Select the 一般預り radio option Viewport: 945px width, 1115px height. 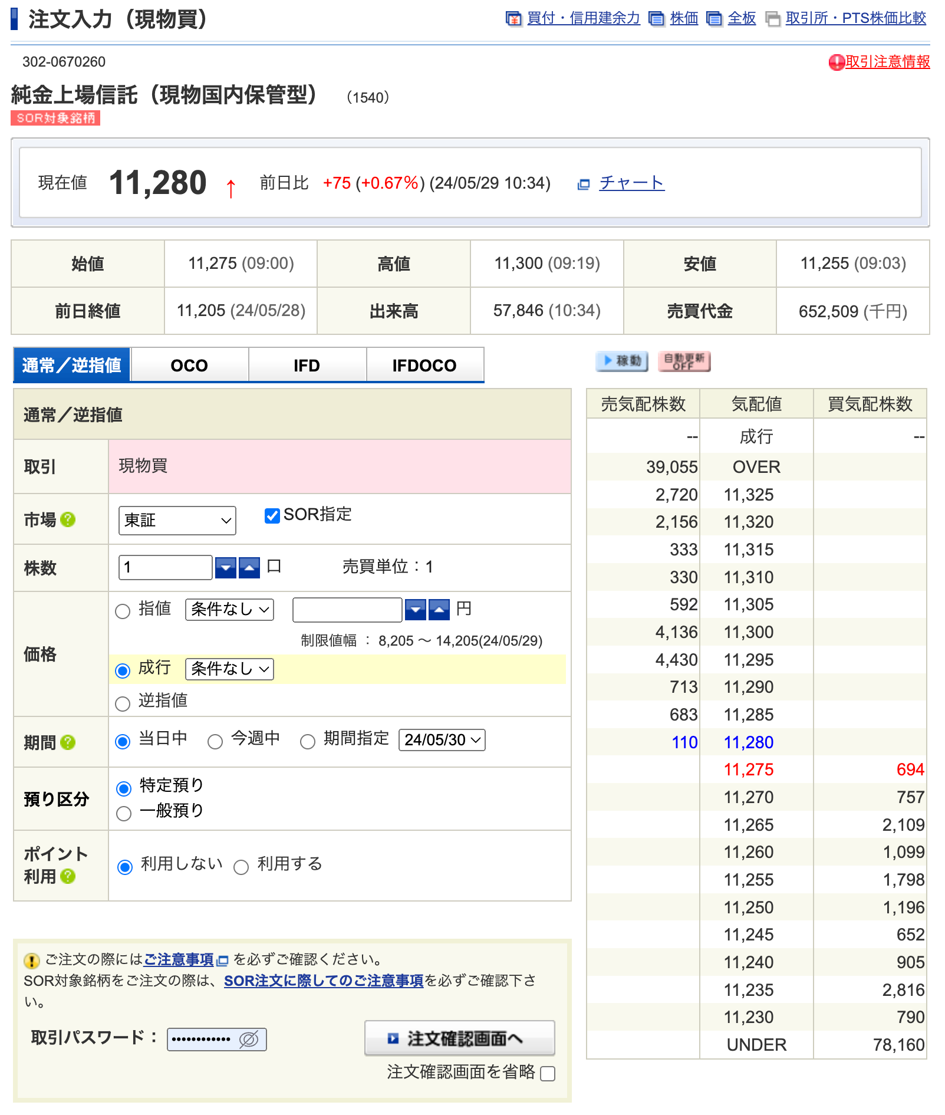point(124,814)
